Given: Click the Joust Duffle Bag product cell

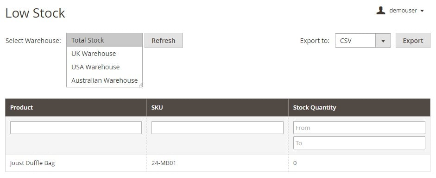Looking at the screenshot, I should click(76, 163).
